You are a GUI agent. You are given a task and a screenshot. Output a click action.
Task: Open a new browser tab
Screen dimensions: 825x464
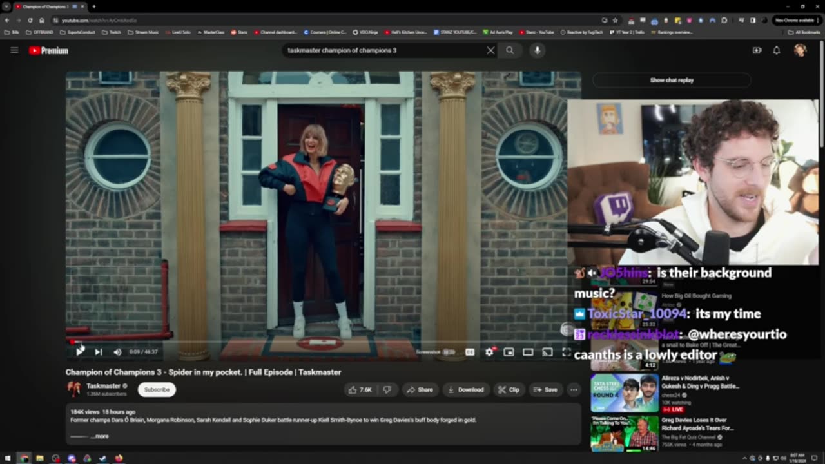[94, 6]
